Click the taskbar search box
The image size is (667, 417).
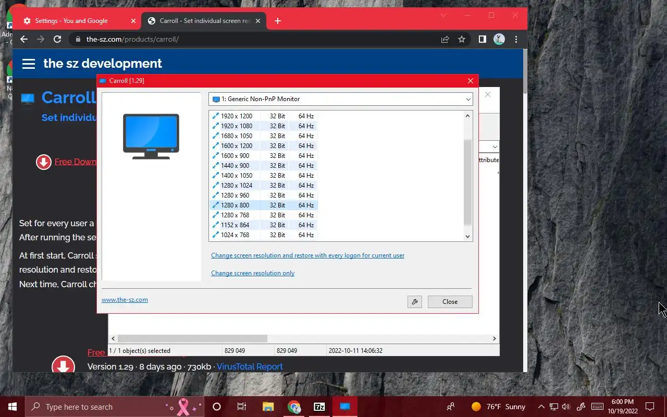pyautogui.click(x=116, y=407)
